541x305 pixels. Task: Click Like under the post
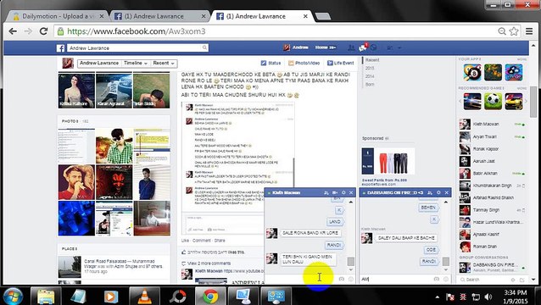185,241
